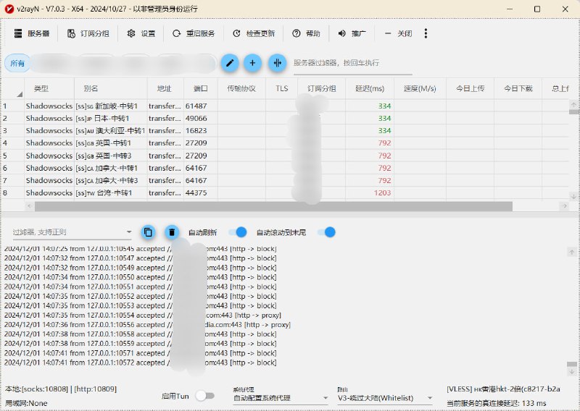Viewport: 580px width, 411px height.
Task: Click the 传输协议 column header
Action: [x=241, y=88]
